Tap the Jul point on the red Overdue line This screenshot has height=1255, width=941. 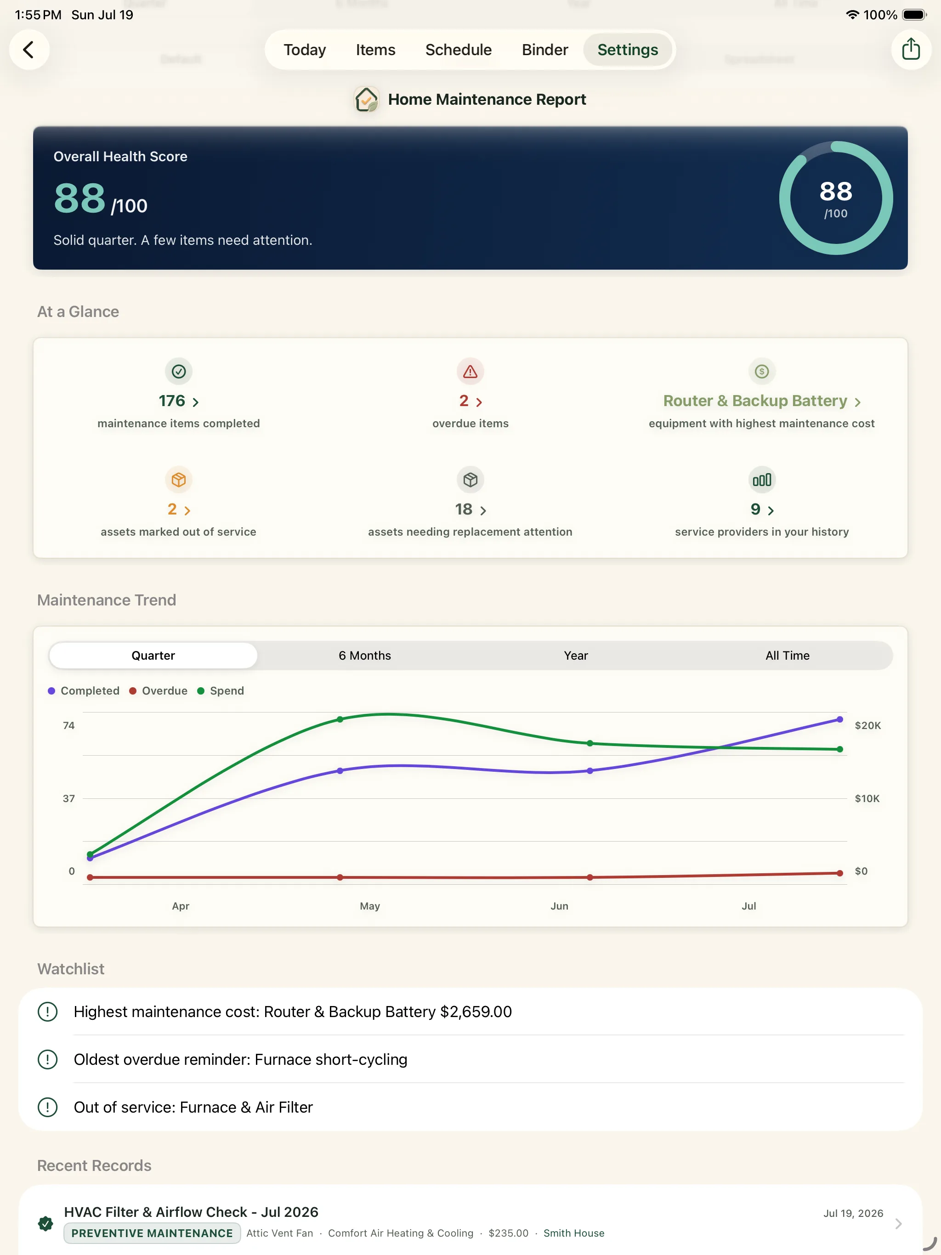click(x=840, y=873)
